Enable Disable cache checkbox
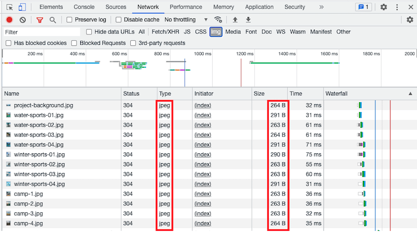The width and height of the screenshot is (417, 245). click(119, 20)
